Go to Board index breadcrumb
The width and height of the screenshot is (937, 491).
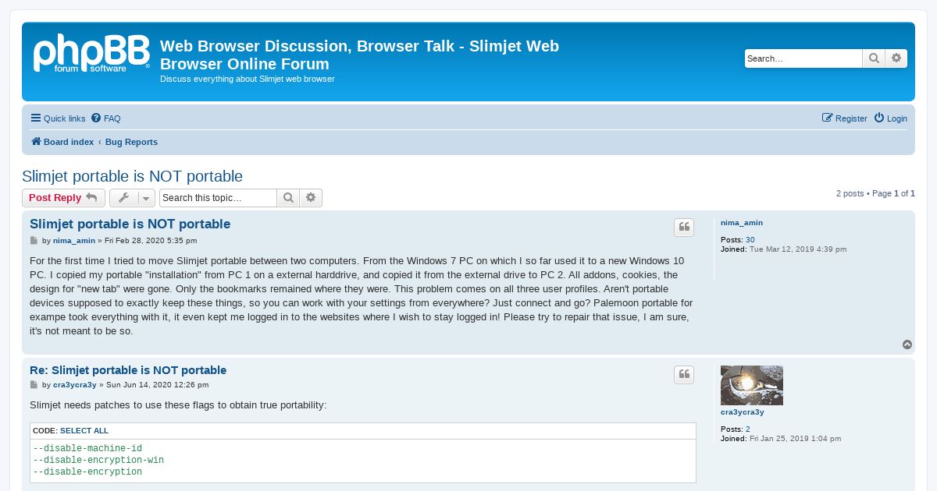pos(62,142)
